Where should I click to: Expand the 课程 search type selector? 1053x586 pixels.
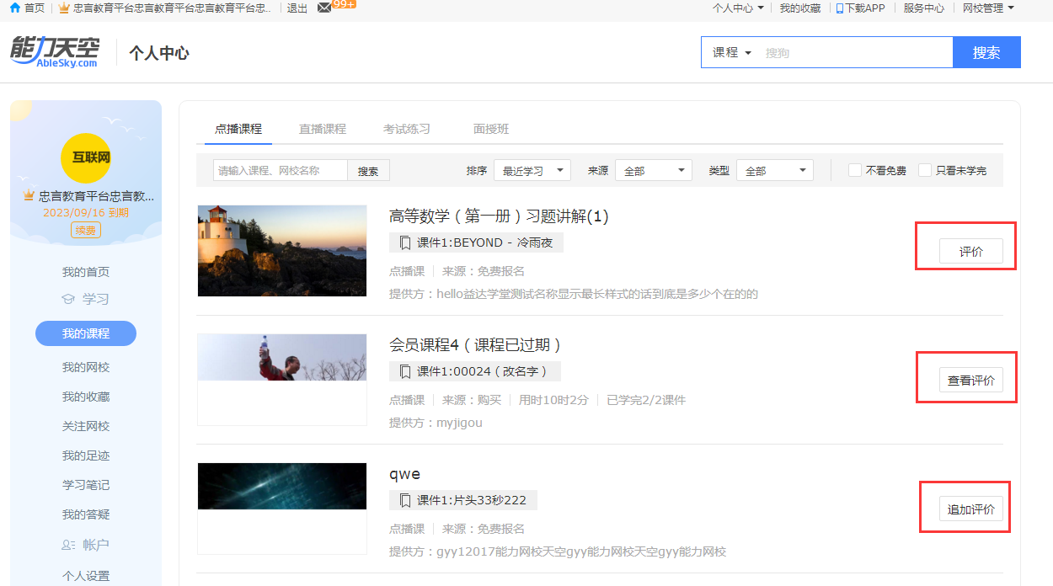click(x=731, y=52)
